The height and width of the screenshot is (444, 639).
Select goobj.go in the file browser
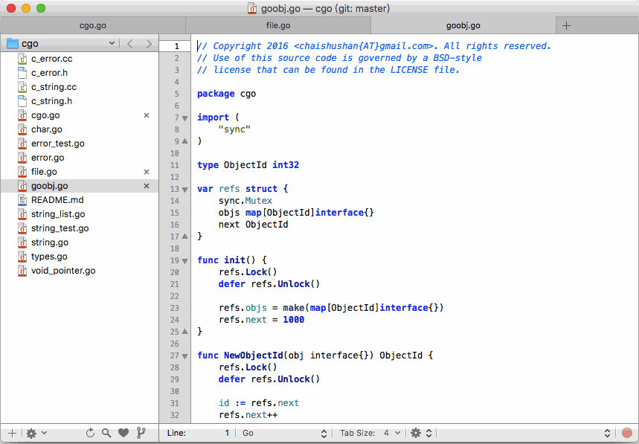click(x=80, y=186)
